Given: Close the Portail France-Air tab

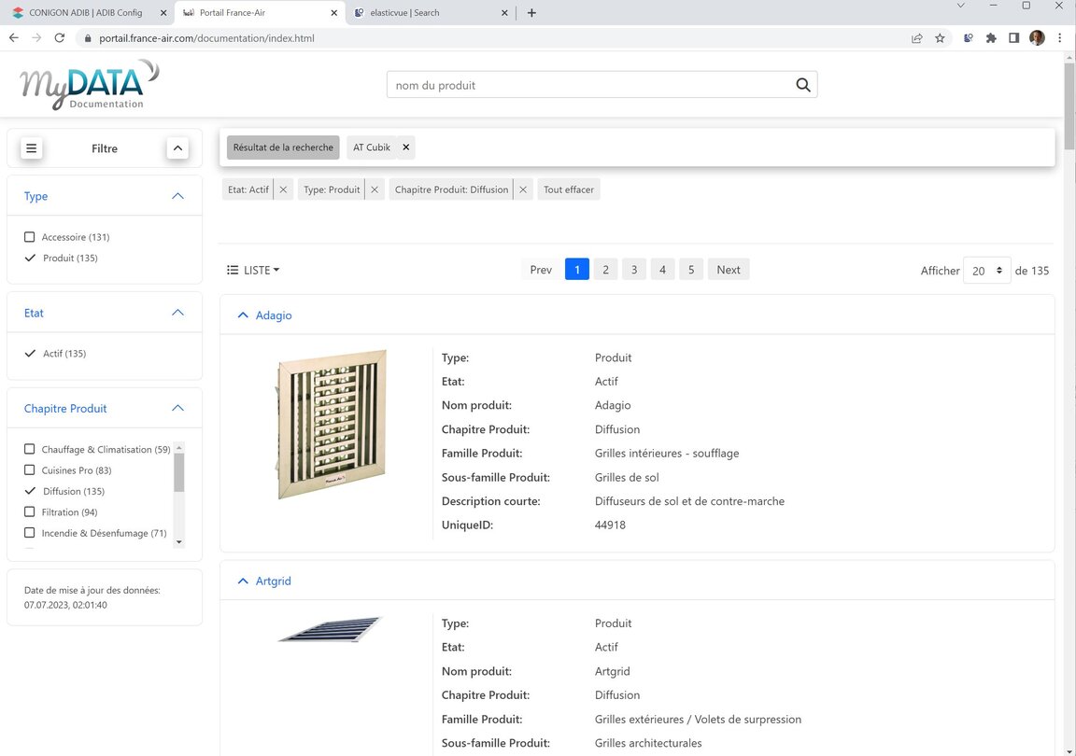Looking at the screenshot, I should pyautogui.click(x=333, y=13).
